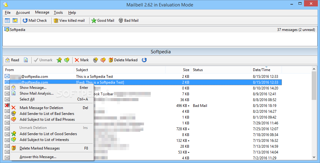Choose Add Subject to List of Interests
The image size is (320, 163).
point(52,140)
